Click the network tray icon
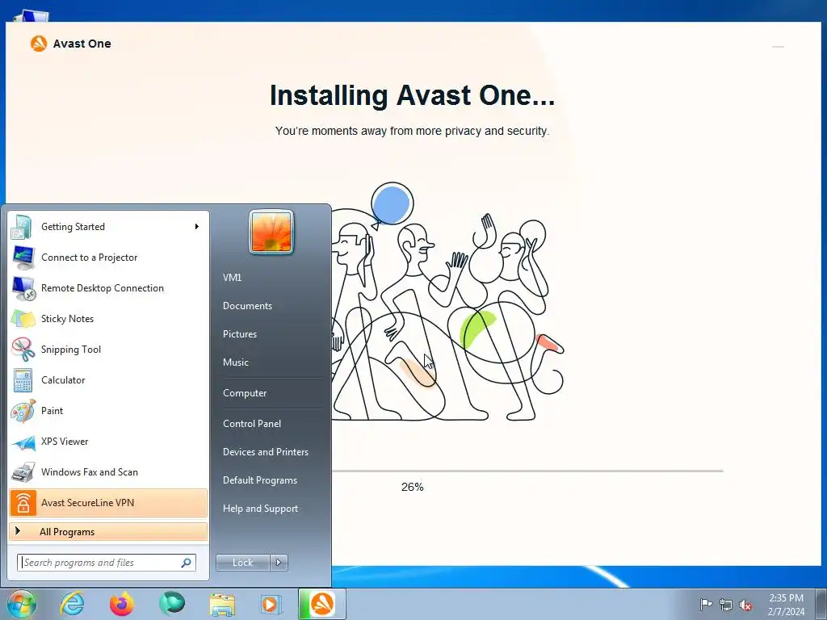 (x=726, y=605)
